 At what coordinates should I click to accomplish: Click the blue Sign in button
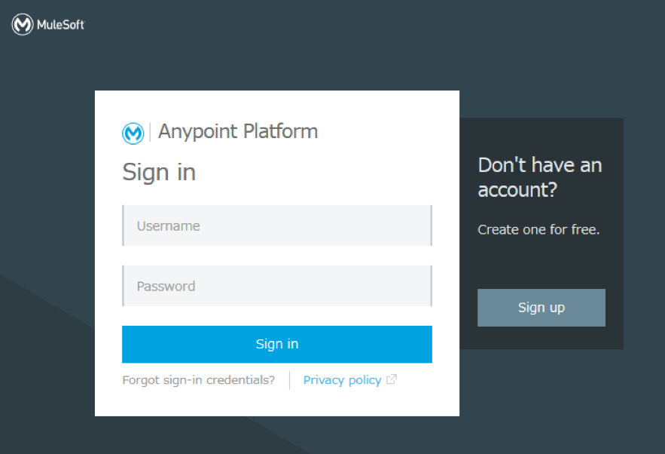[x=277, y=345]
